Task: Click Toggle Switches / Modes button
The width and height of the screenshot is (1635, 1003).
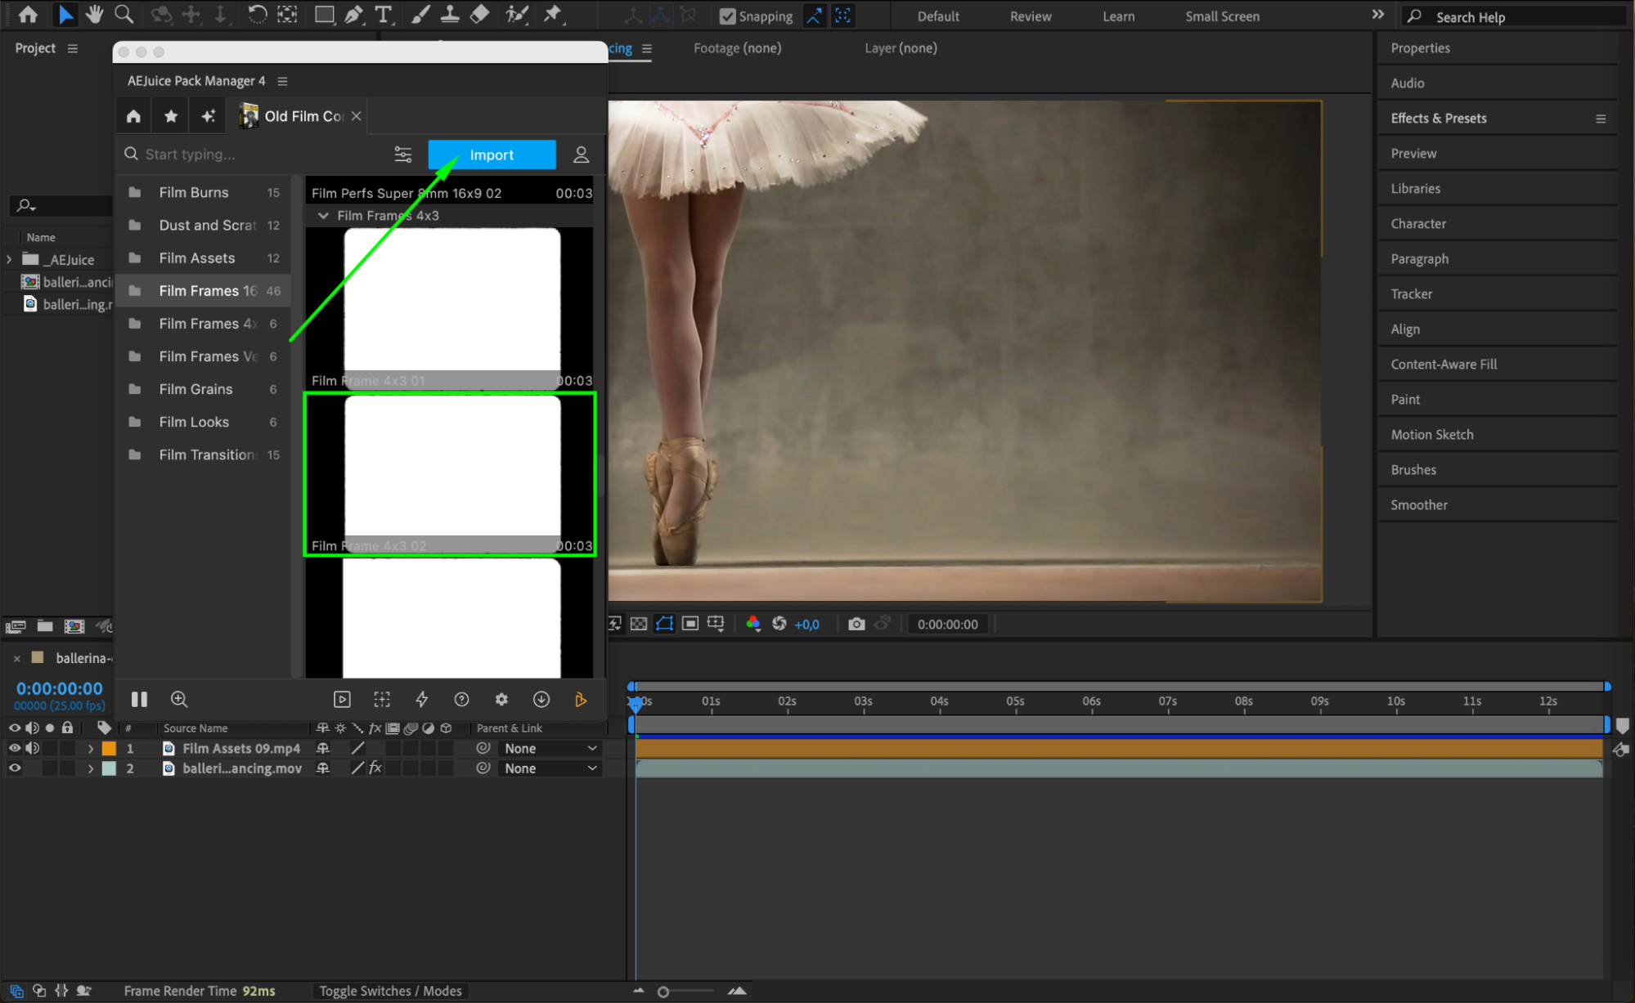Action: (x=390, y=991)
